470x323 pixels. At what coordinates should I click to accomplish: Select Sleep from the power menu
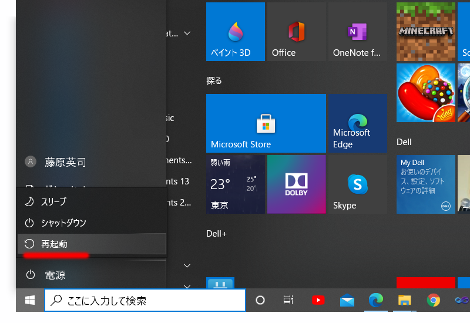pos(92,201)
